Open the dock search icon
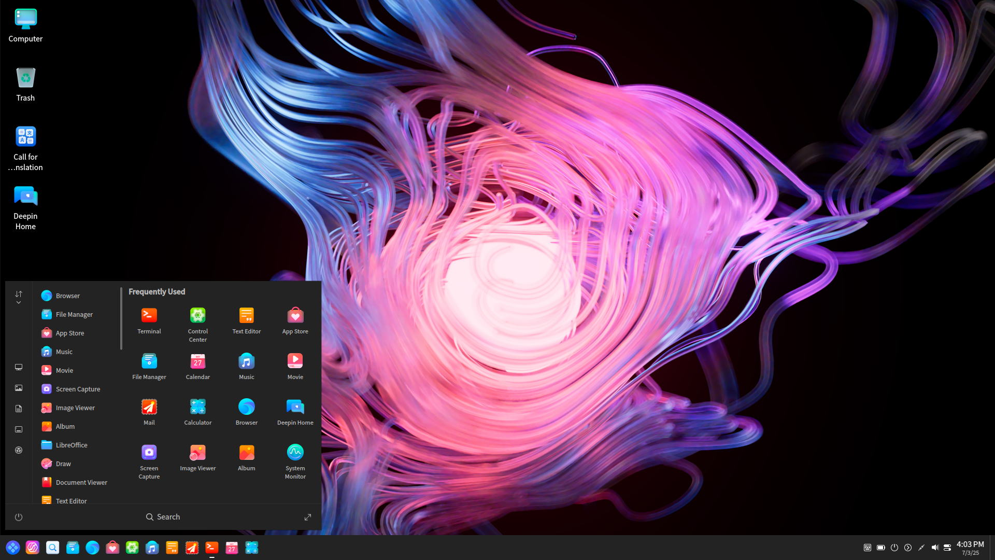Screen dimensions: 995x560 [53, 548]
